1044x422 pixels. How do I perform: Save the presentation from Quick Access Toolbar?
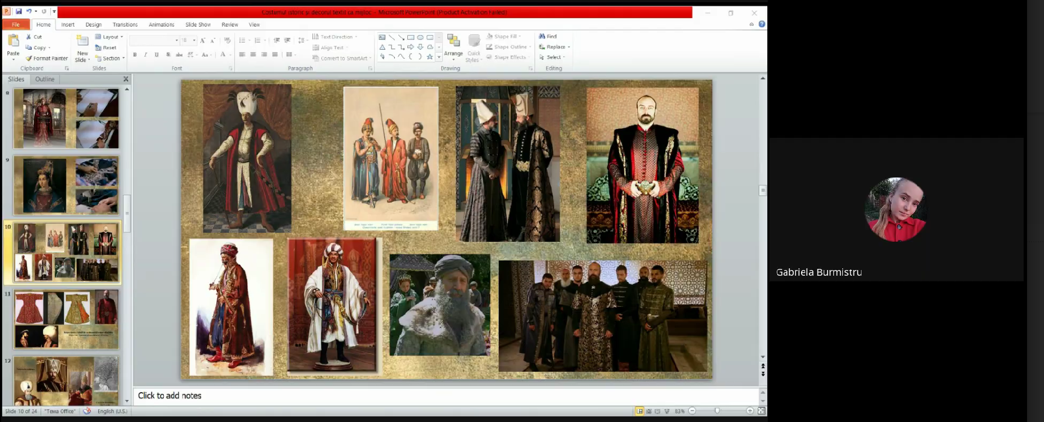19,11
